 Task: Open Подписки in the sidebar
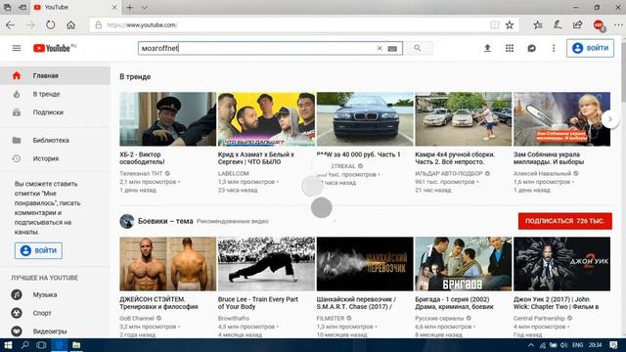point(55,112)
